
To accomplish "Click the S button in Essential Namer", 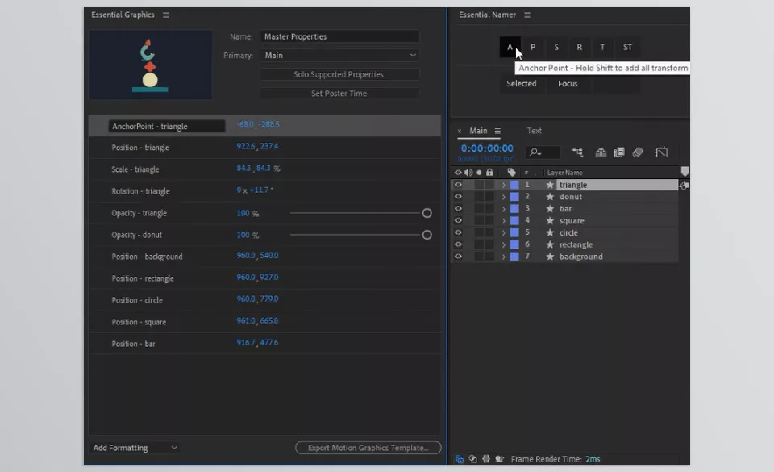I will pyautogui.click(x=556, y=48).
